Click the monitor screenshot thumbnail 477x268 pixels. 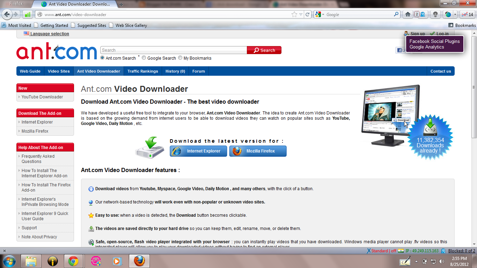[390, 115]
